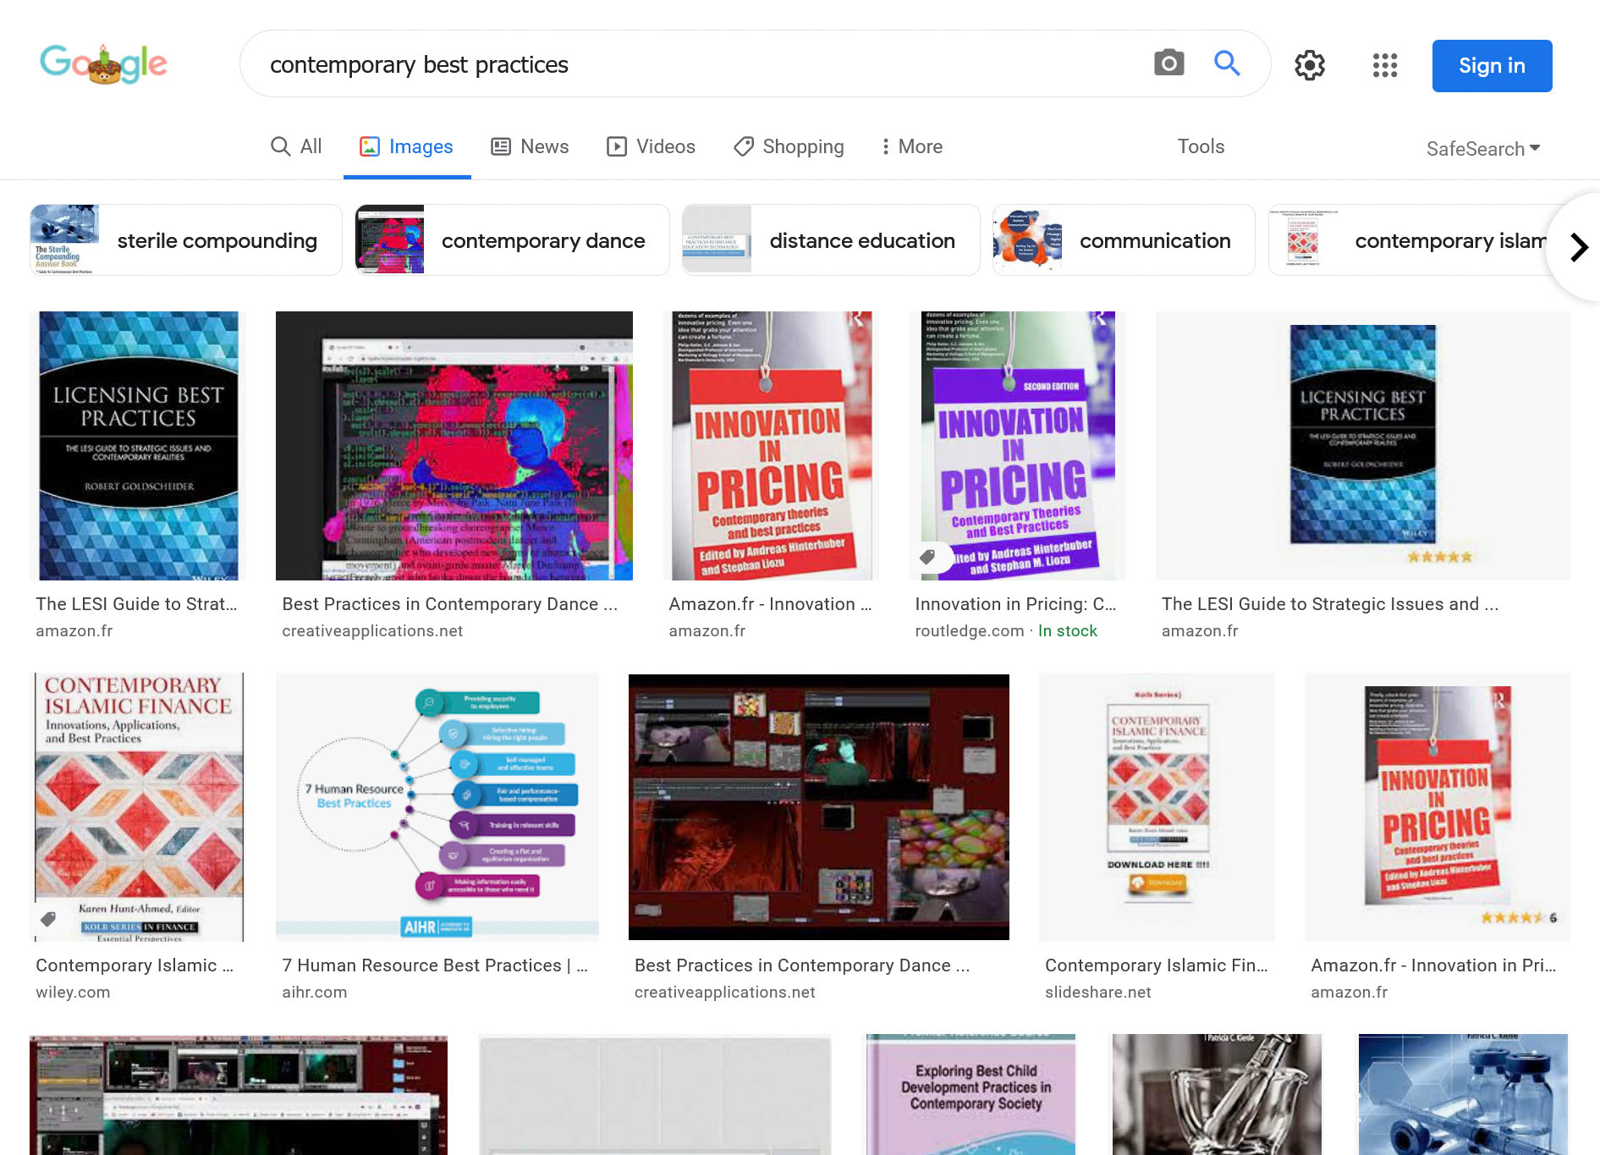Viewport: 1600px width, 1155px height.
Task: Open the Google apps grid icon
Action: 1385,65
